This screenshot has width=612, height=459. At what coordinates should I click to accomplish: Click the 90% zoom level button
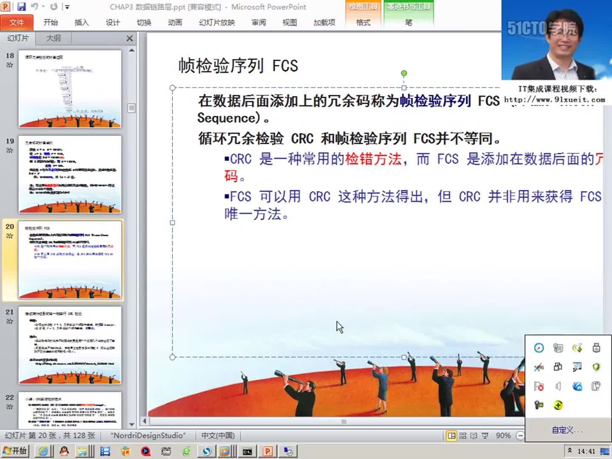tap(503, 436)
